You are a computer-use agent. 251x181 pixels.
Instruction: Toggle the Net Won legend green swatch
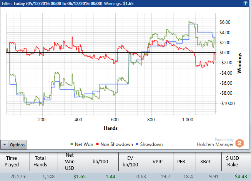tap(72, 144)
